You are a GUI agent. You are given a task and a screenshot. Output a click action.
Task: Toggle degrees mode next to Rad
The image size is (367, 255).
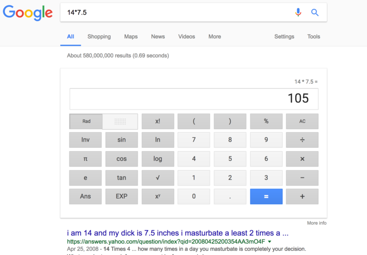pos(120,122)
